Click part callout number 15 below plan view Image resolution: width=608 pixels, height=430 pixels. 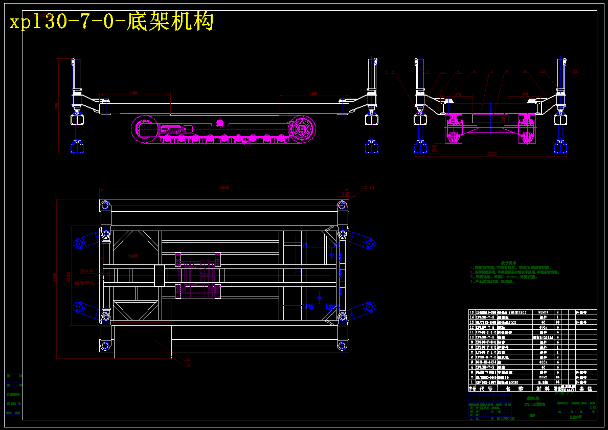tap(188, 365)
